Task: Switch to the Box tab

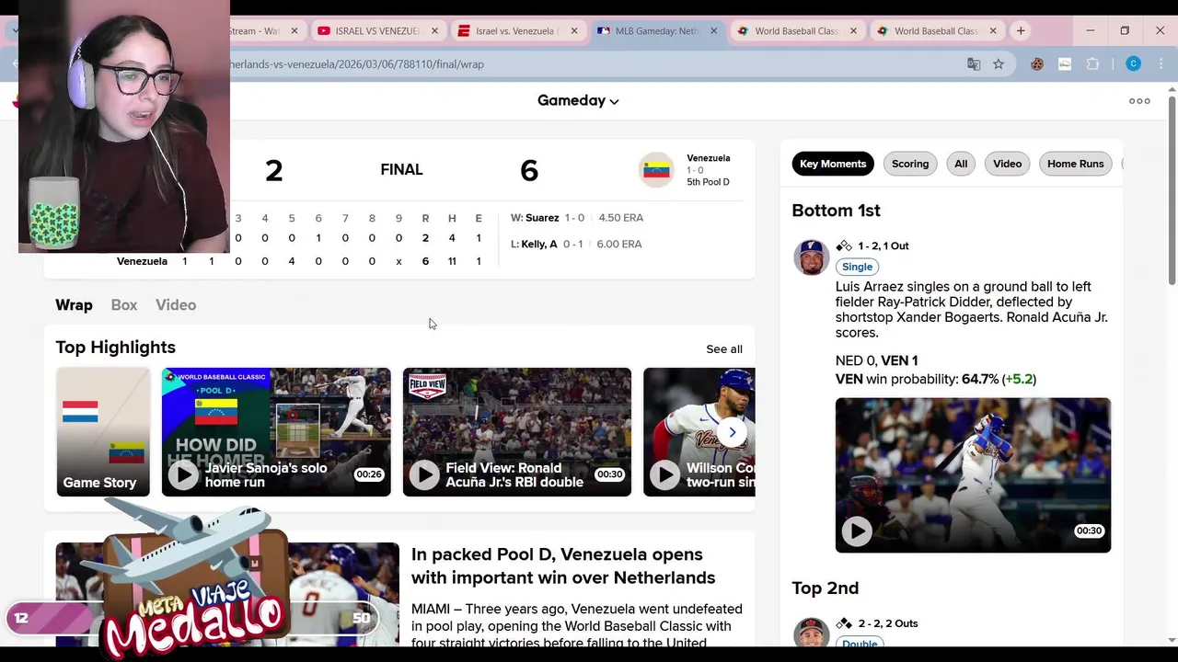Action: click(x=124, y=305)
